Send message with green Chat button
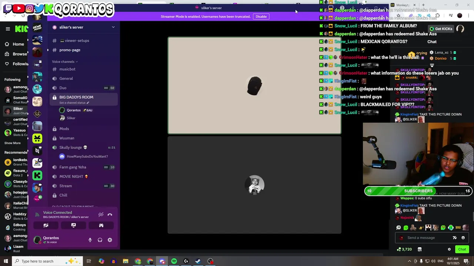 (462, 249)
